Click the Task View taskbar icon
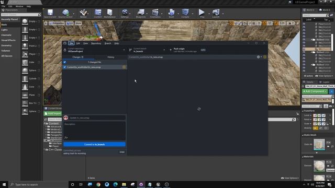 [81, 184]
